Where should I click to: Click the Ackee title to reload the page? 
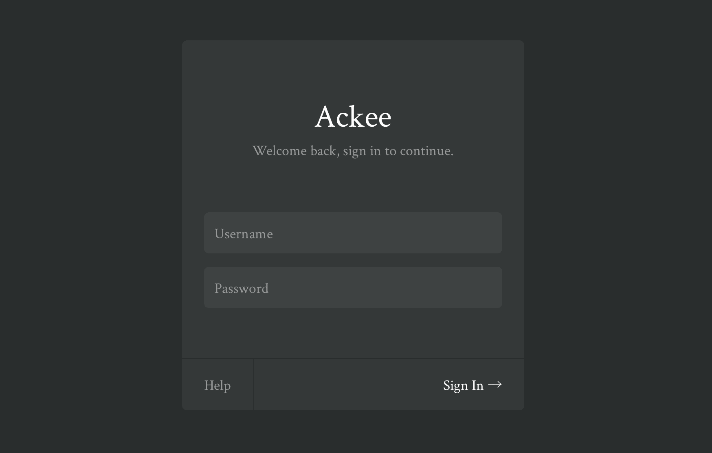pyautogui.click(x=353, y=117)
